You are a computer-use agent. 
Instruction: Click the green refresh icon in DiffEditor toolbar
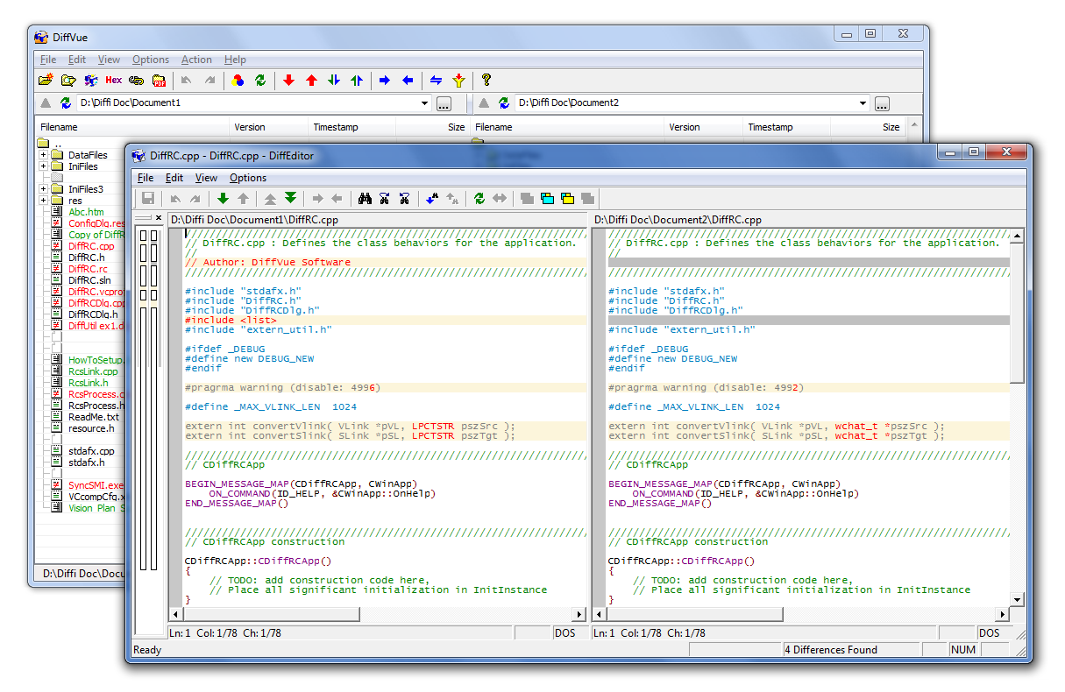click(x=479, y=199)
